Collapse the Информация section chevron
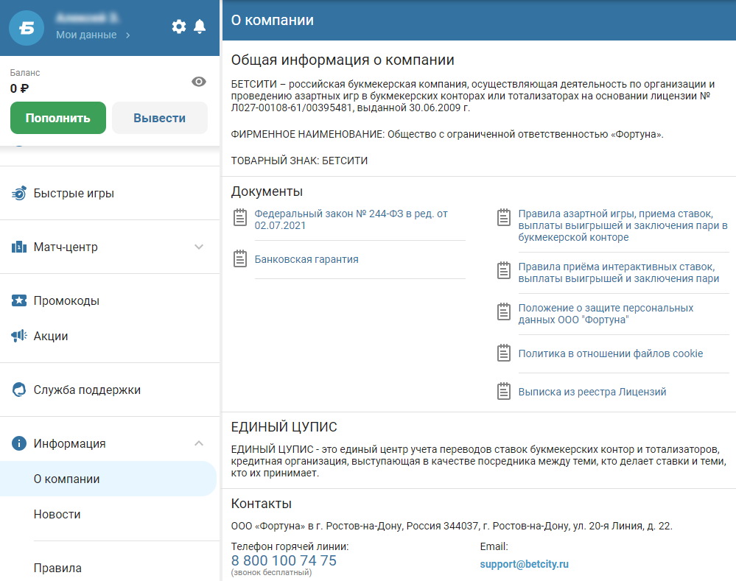Viewport: 736px width, 581px height. [x=199, y=443]
